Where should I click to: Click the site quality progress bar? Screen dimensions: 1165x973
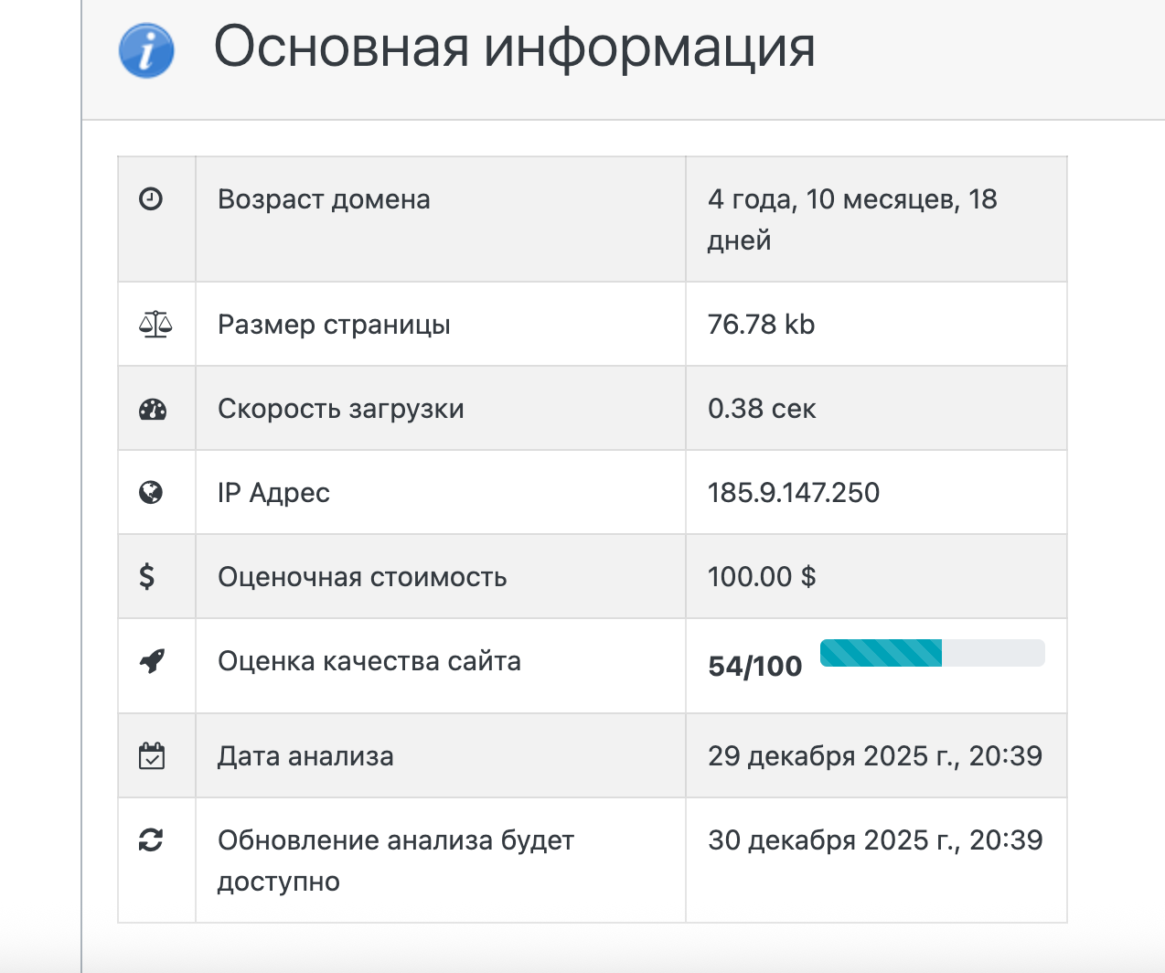(932, 653)
